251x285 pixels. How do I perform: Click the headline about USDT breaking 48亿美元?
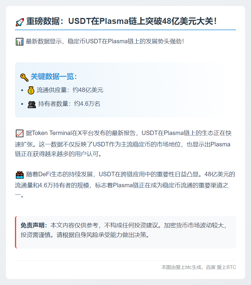point(121,21)
